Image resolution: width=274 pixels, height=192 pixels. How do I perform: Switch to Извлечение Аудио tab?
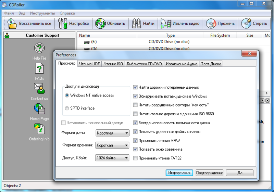[182, 64]
